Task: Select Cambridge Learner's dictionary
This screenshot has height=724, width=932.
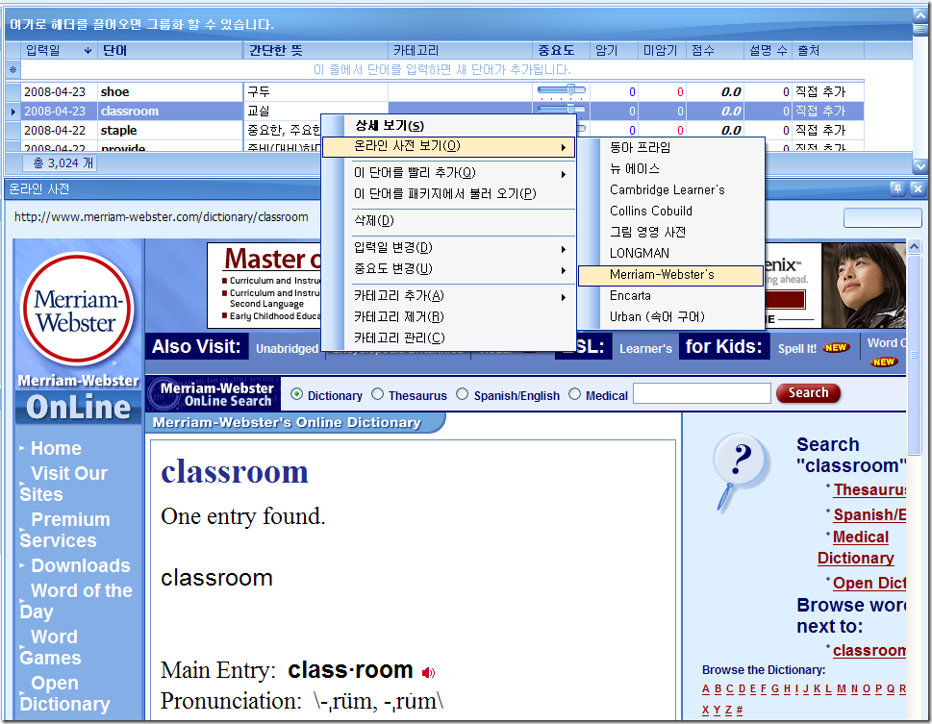Action: coord(670,189)
